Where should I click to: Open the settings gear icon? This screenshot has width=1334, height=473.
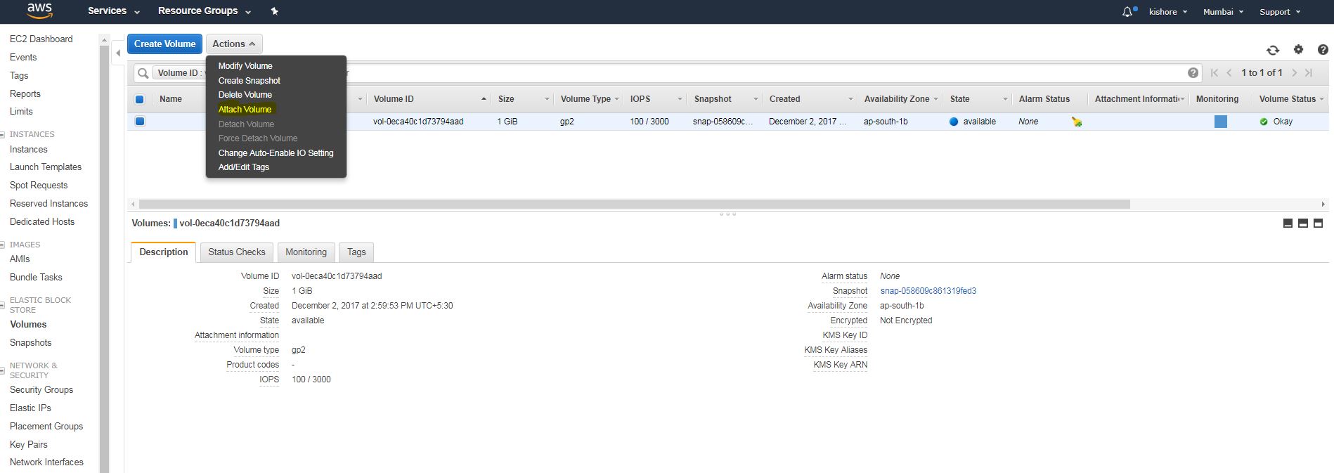(x=1298, y=49)
